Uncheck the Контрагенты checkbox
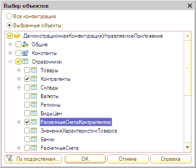This screenshot has height=168, width=196. pyautogui.click(x=27, y=79)
